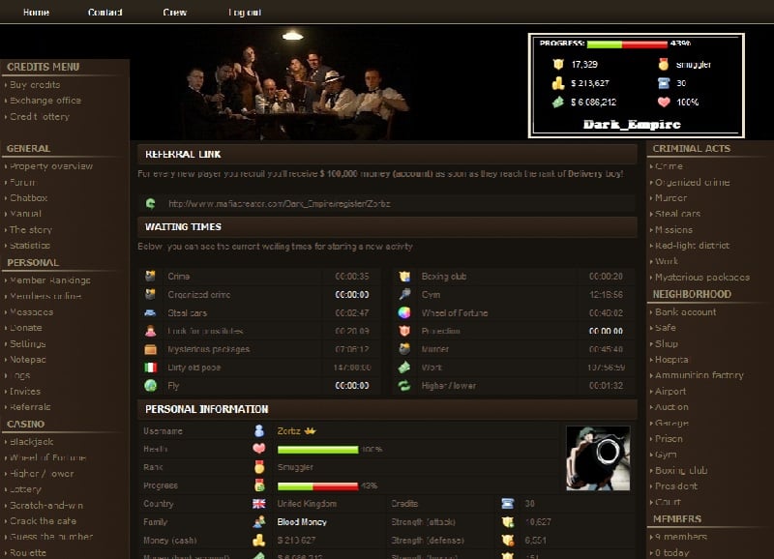Click the Mysterious packages box icon
774x559 pixels.
(150, 349)
